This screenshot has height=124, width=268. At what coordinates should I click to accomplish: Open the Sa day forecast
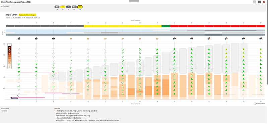[74, 7]
